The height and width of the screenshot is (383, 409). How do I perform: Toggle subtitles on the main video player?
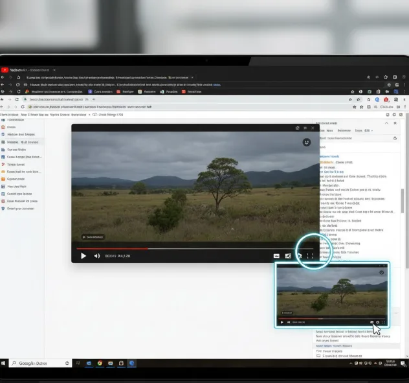(276, 256)
